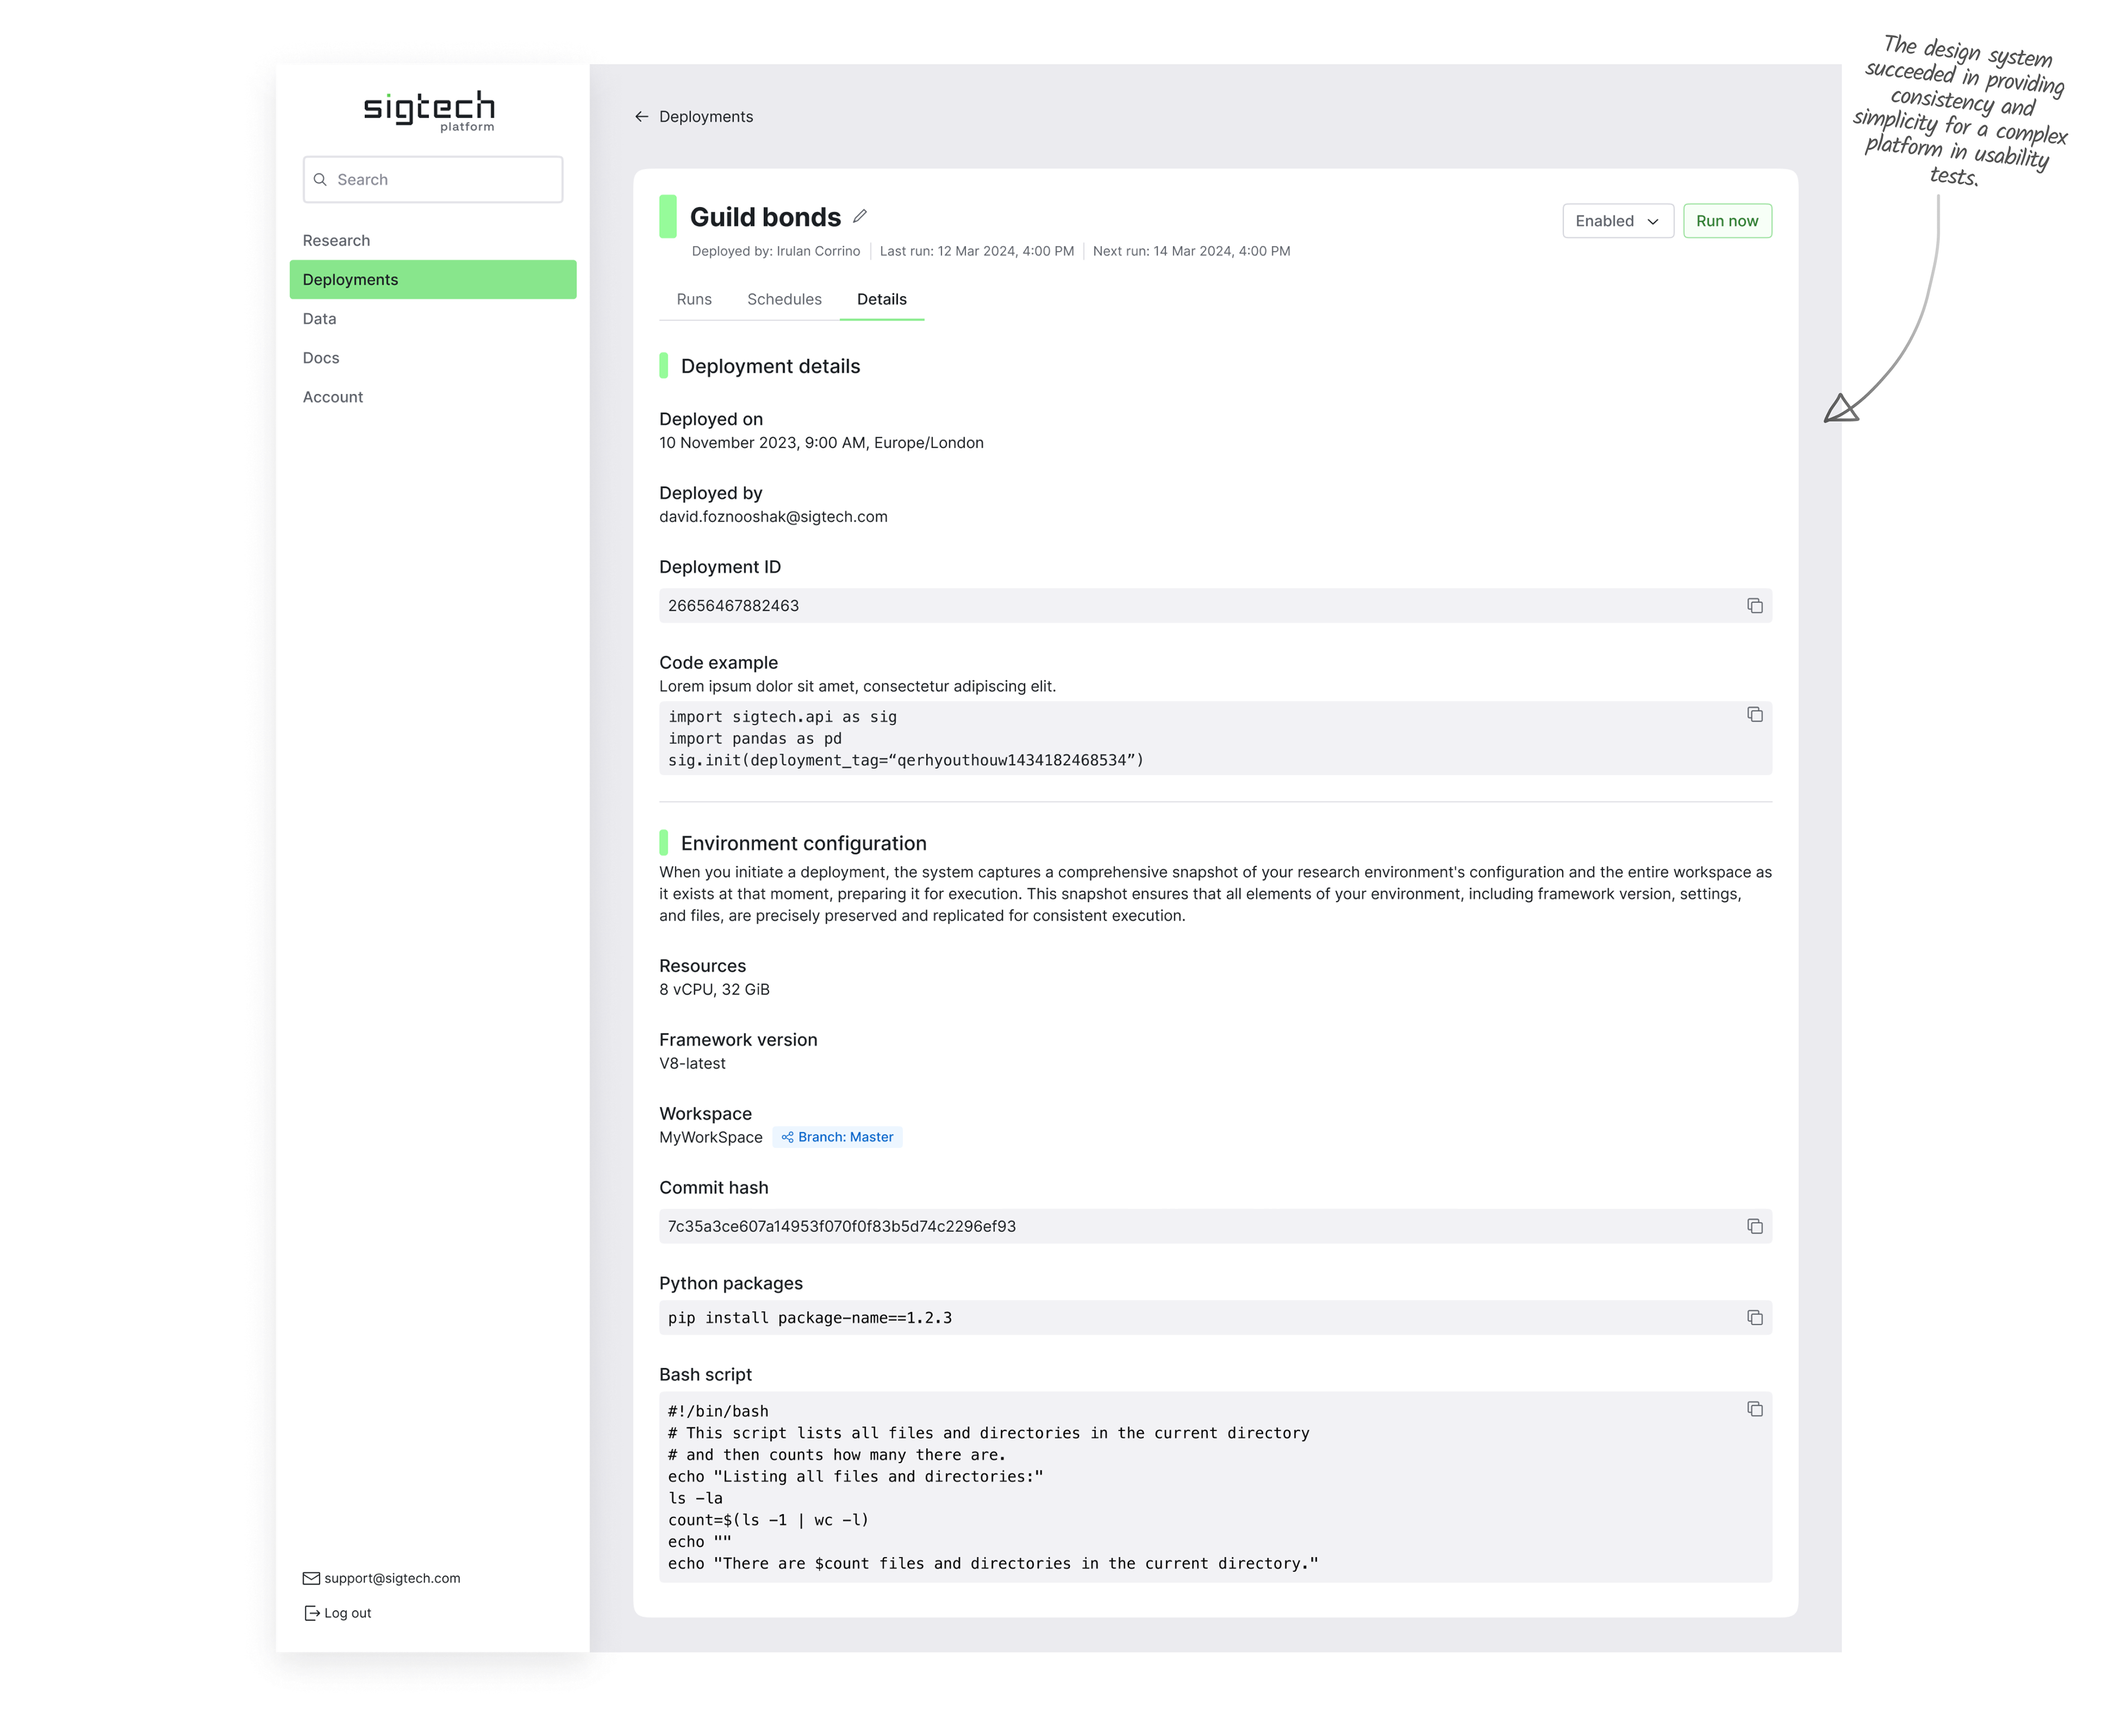Switch to the Runs tab

(x=693, y=299)
